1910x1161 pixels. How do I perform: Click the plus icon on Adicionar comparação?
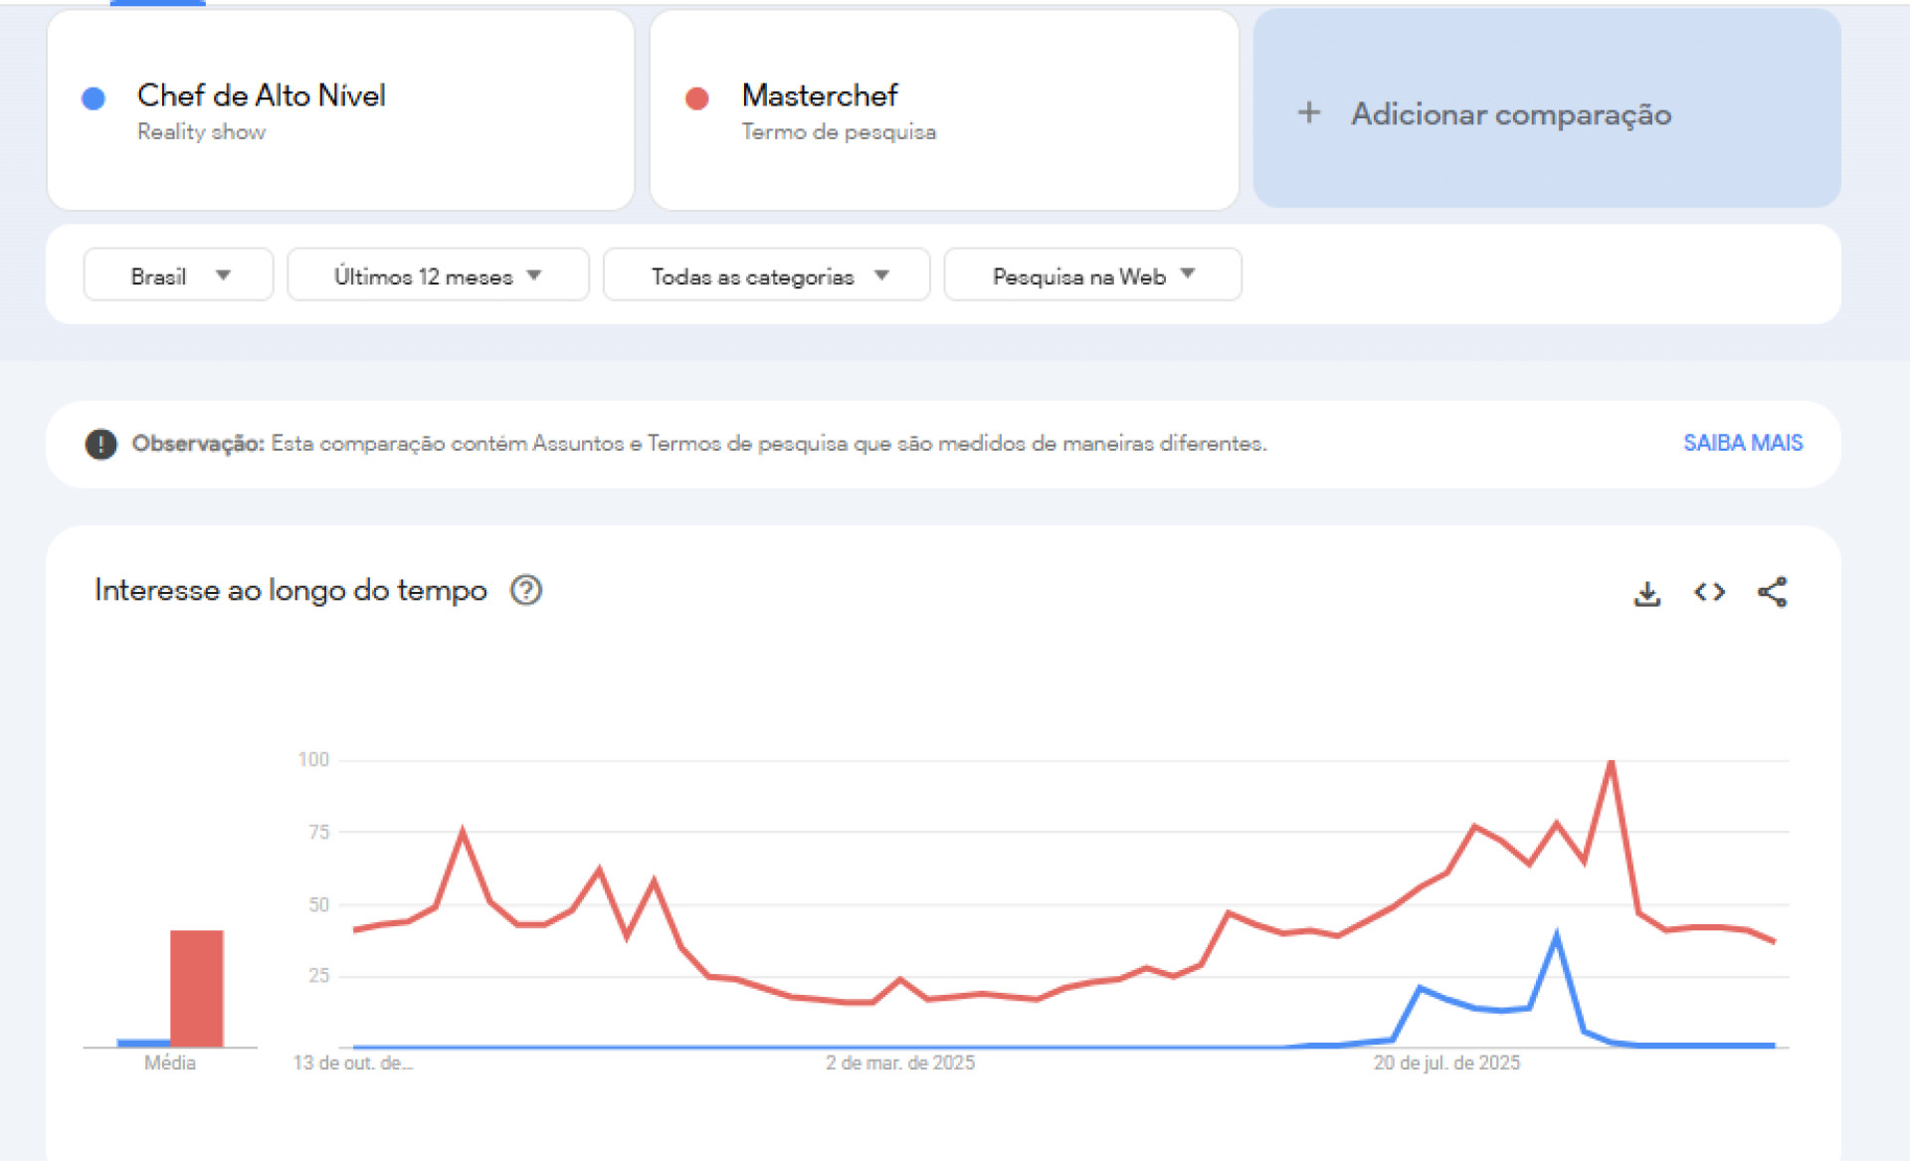[x=1310, y=114]
